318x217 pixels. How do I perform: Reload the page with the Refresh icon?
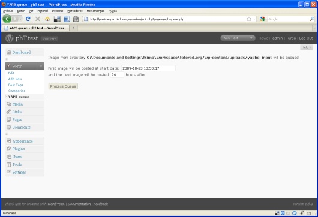pyautogui.click(x=28, y=19)
